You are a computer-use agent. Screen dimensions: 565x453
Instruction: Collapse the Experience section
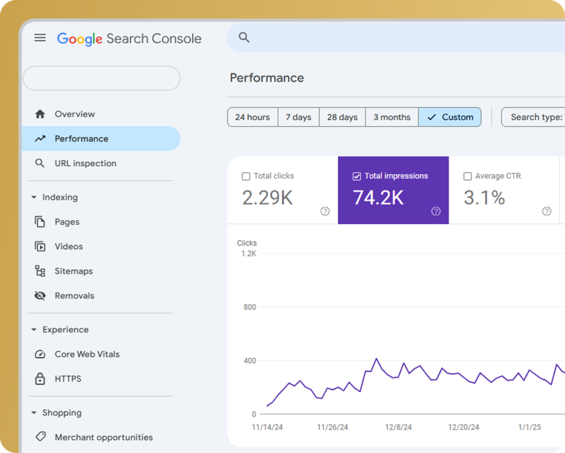pyautogui.click(x=34, y=330)
